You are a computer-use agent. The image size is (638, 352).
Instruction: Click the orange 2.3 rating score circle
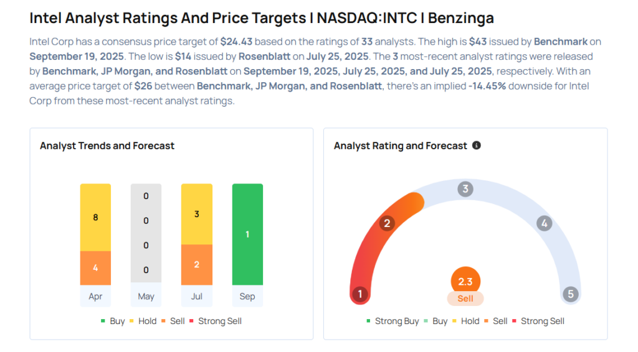[465, 281]
